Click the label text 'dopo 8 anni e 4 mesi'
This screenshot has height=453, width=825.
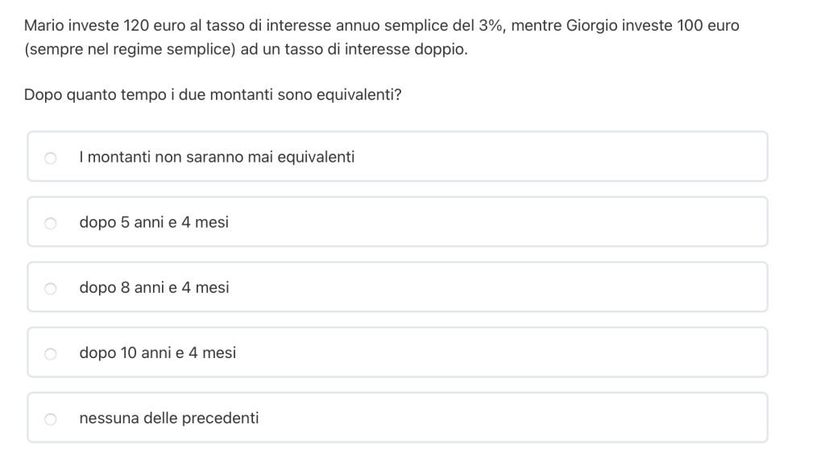click(x=154, y=287)
